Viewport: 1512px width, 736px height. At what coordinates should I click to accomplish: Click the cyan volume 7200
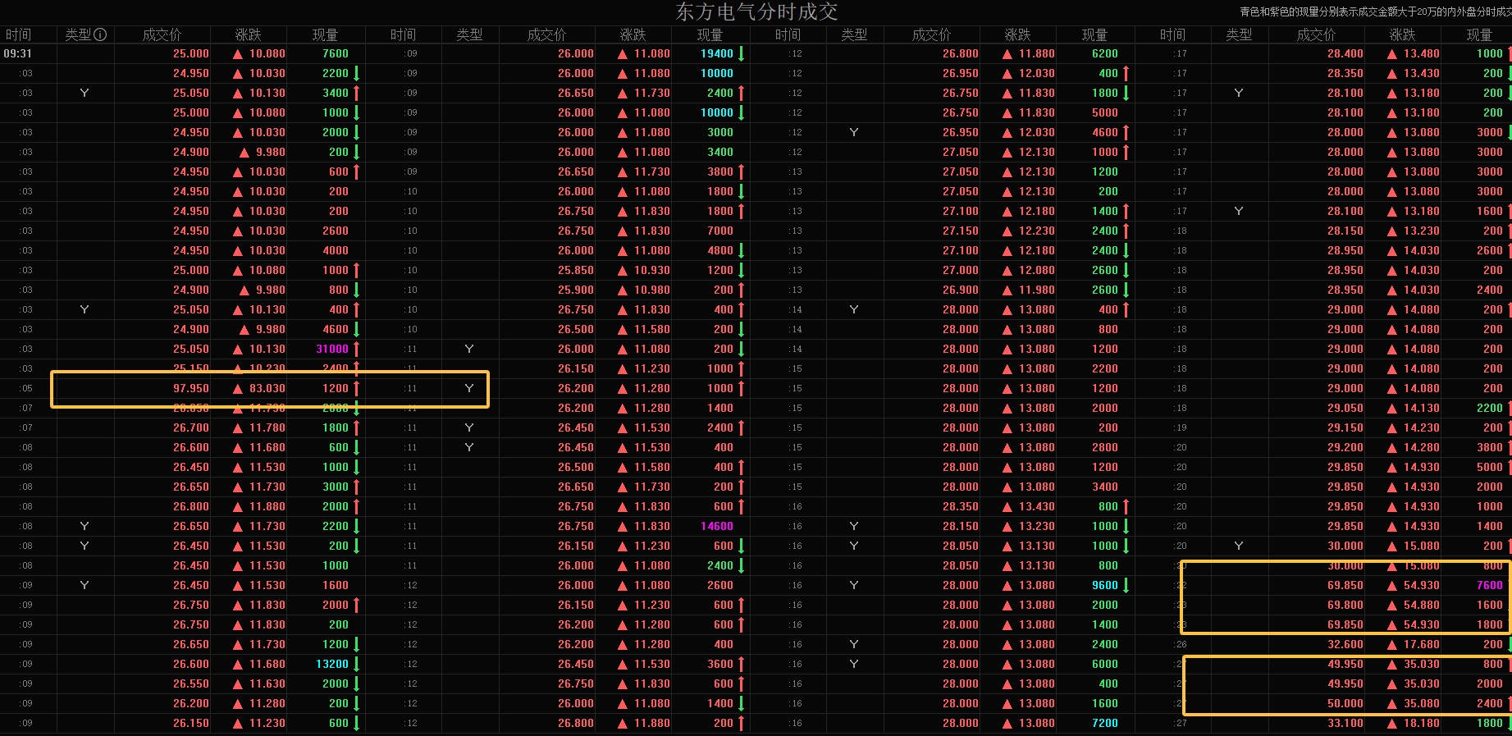(x=1105, y=723)
